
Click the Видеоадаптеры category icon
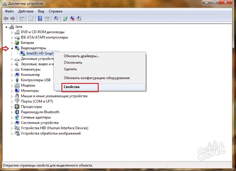[x=17, y=48]
